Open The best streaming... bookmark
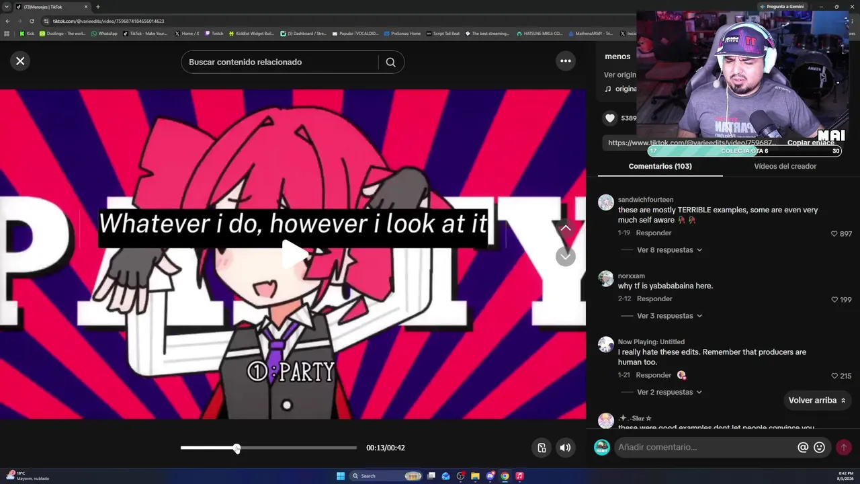Screen dimensions: 860x484 pos(487,34)
